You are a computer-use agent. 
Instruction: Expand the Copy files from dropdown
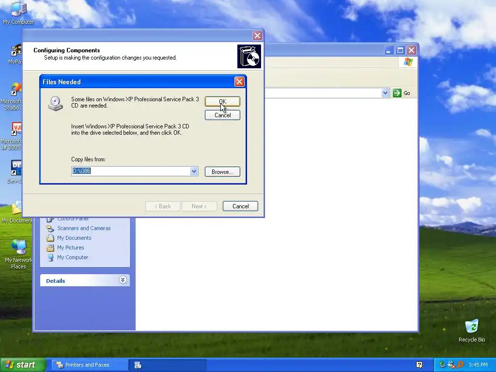(194, 171)
